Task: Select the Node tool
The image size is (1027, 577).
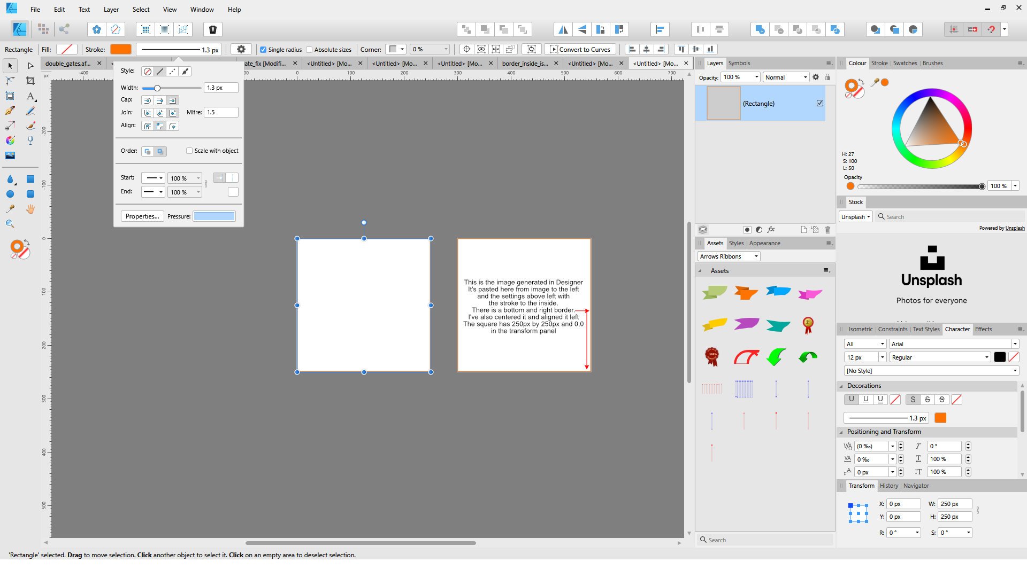Action: [30, 66]
